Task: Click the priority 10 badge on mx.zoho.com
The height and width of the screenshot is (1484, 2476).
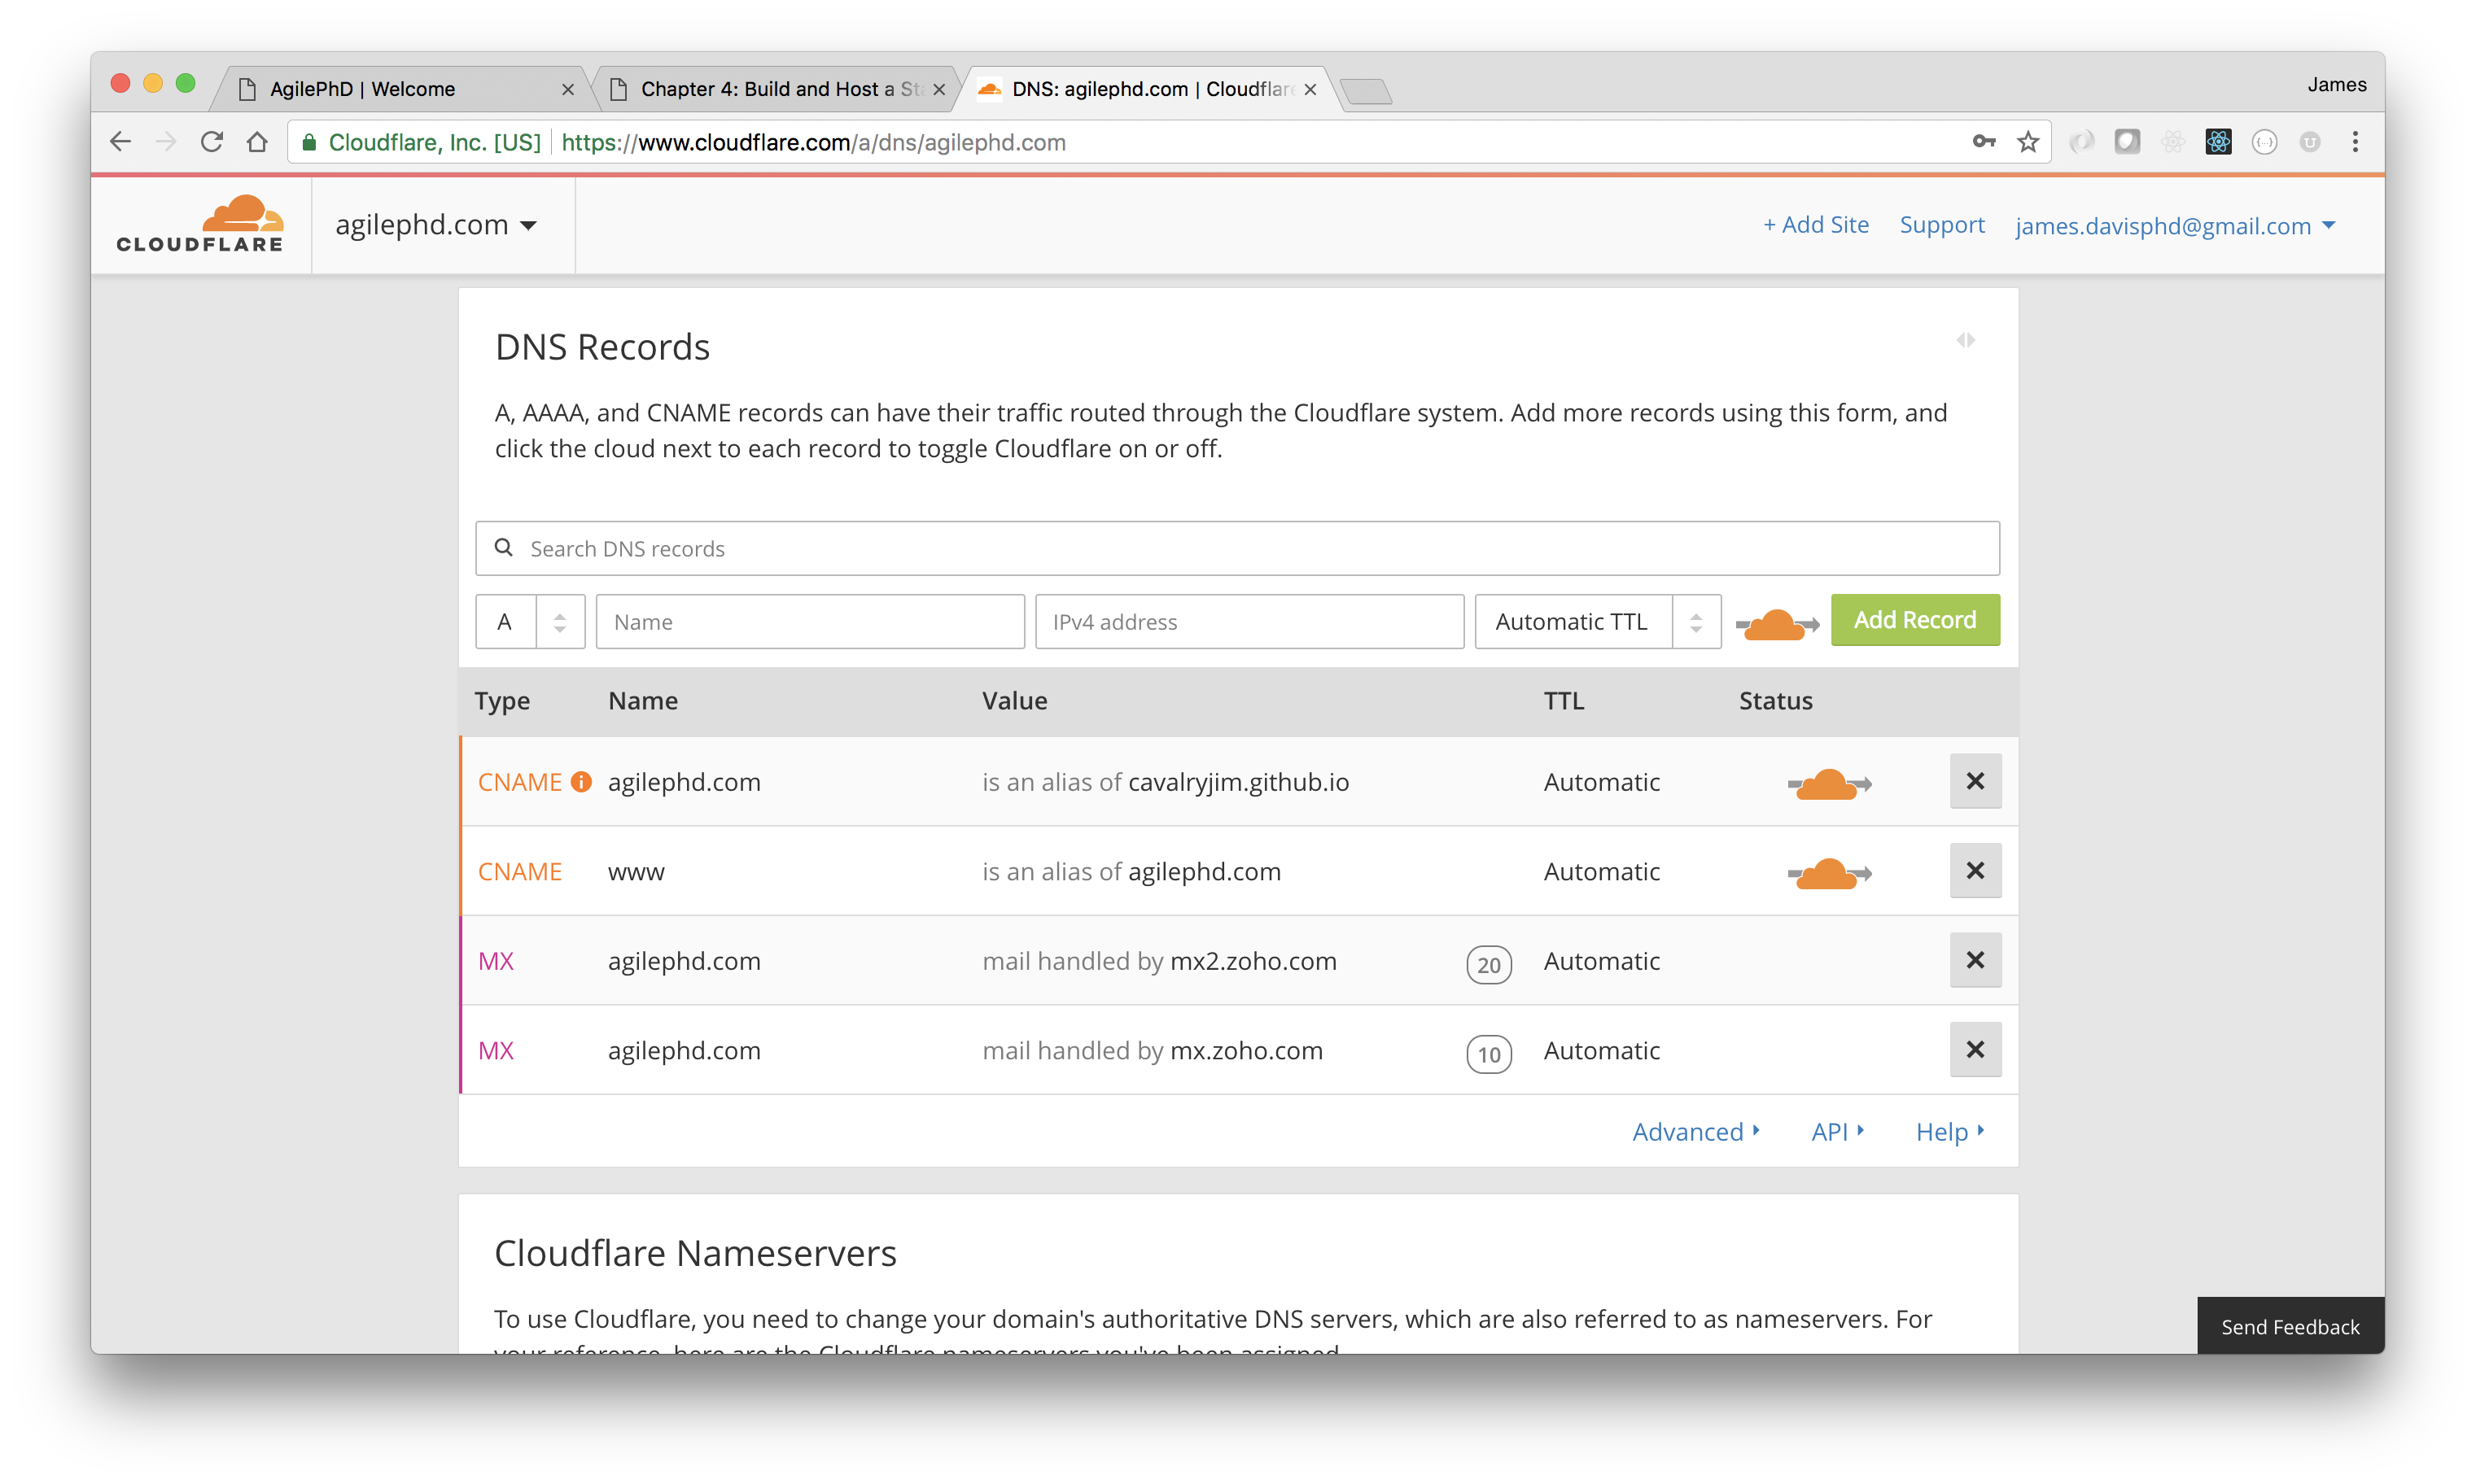Action: tap(1489, 1054)
